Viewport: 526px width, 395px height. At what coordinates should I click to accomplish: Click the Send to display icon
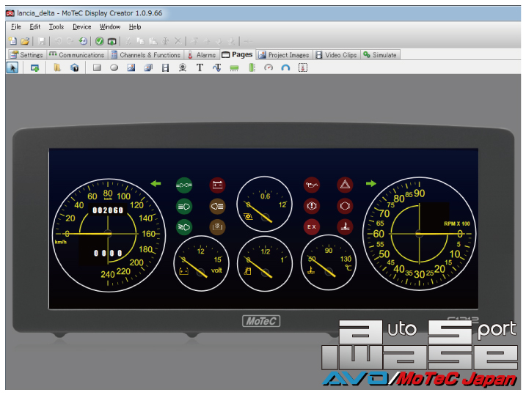[x=112, y=41]
